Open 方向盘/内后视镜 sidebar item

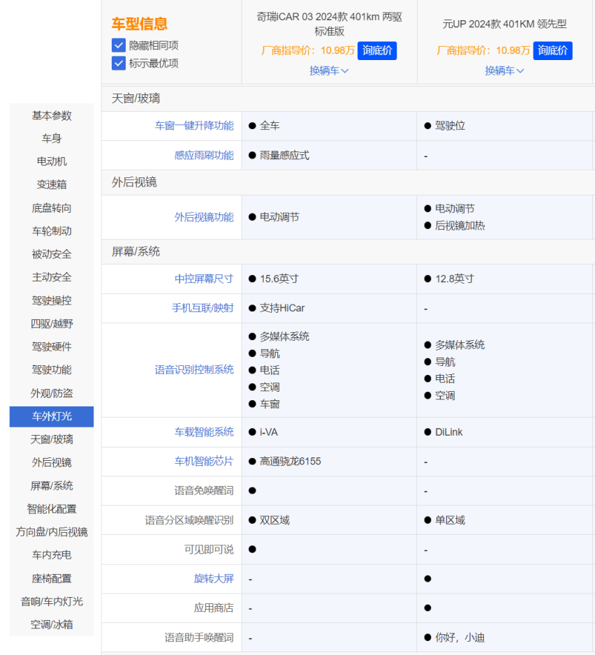[x=52, y=532]
